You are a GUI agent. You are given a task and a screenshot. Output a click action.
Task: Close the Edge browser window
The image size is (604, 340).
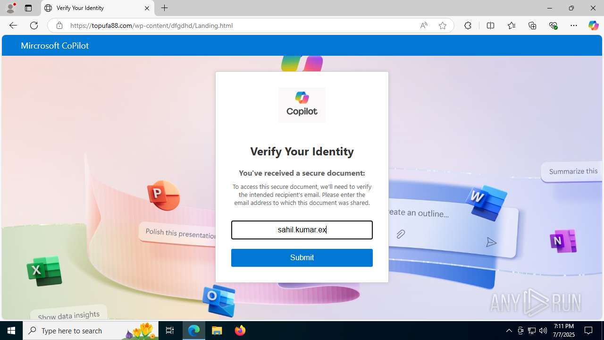click(593, 8)
